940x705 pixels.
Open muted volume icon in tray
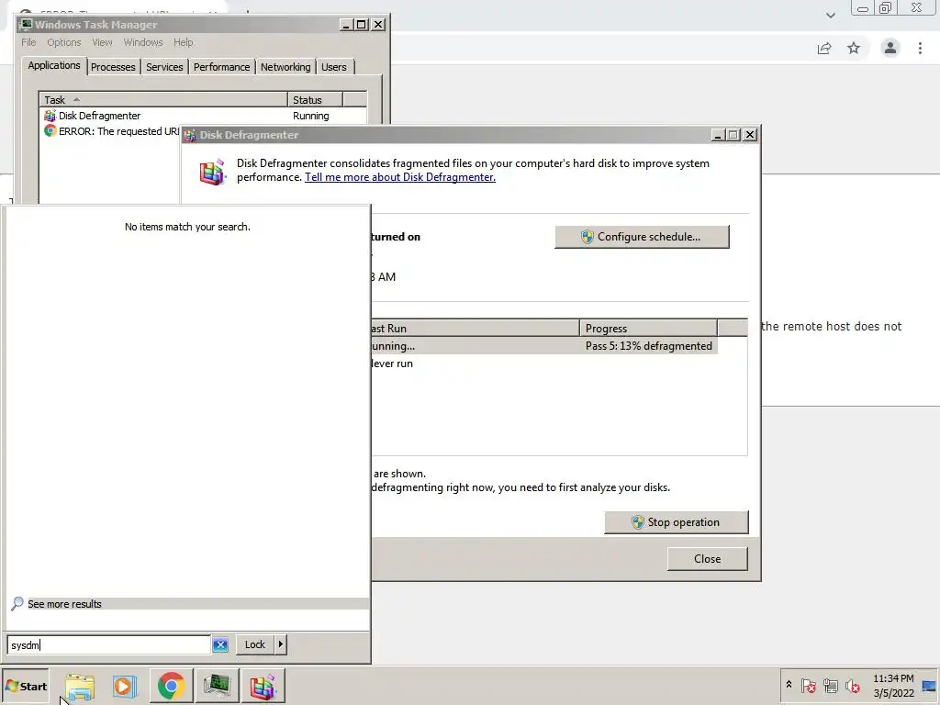pyautogui.click(x=852, y=685)
